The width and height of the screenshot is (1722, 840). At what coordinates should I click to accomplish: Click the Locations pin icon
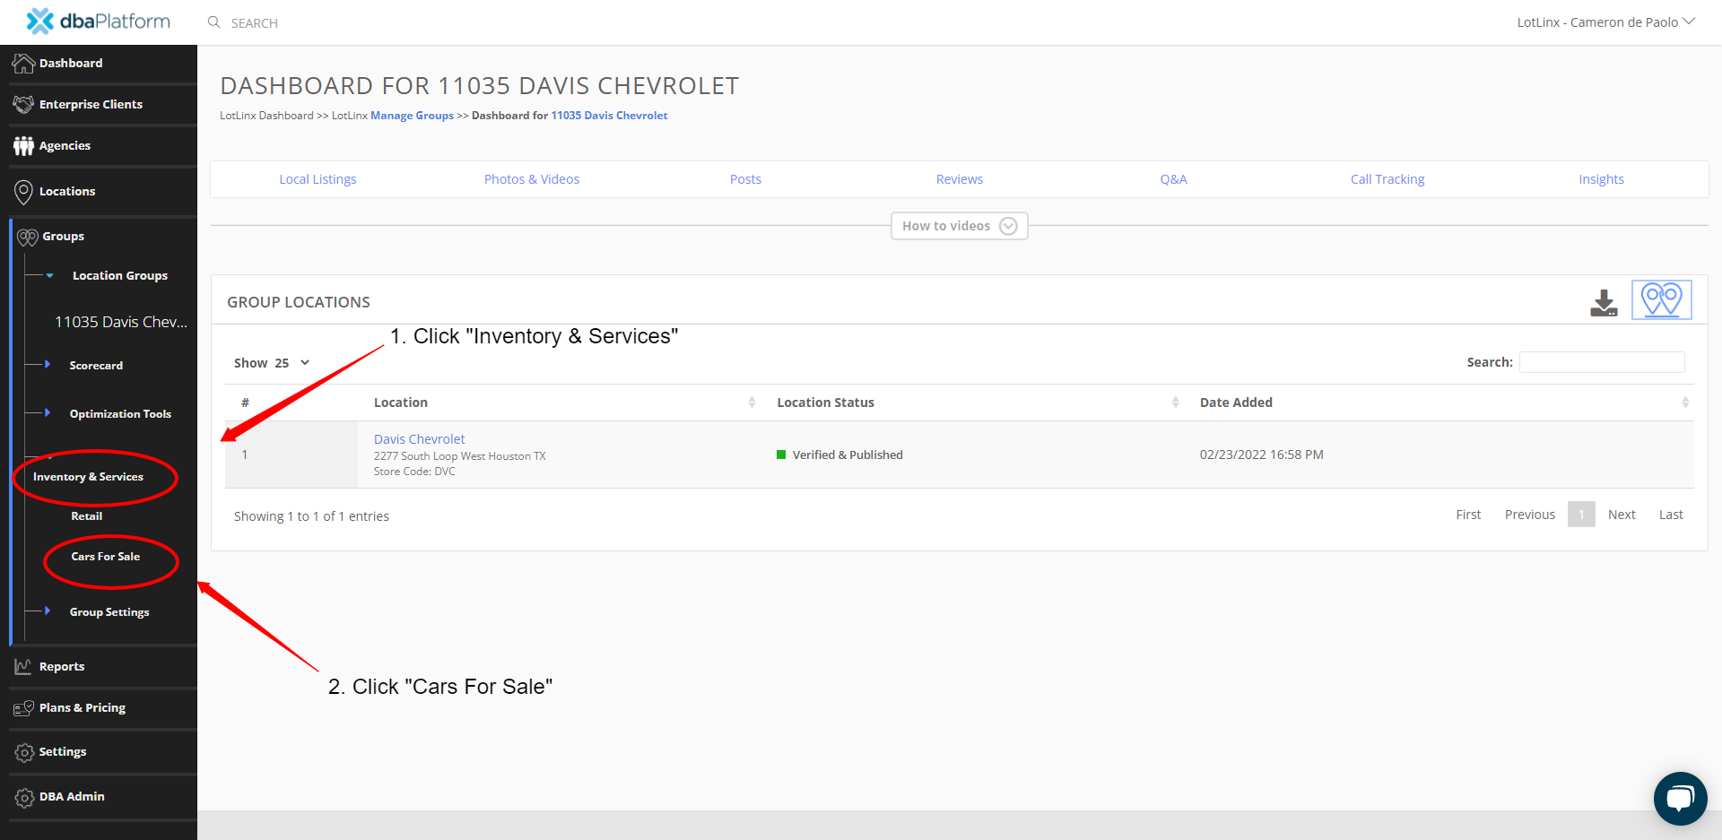[23, 191]
